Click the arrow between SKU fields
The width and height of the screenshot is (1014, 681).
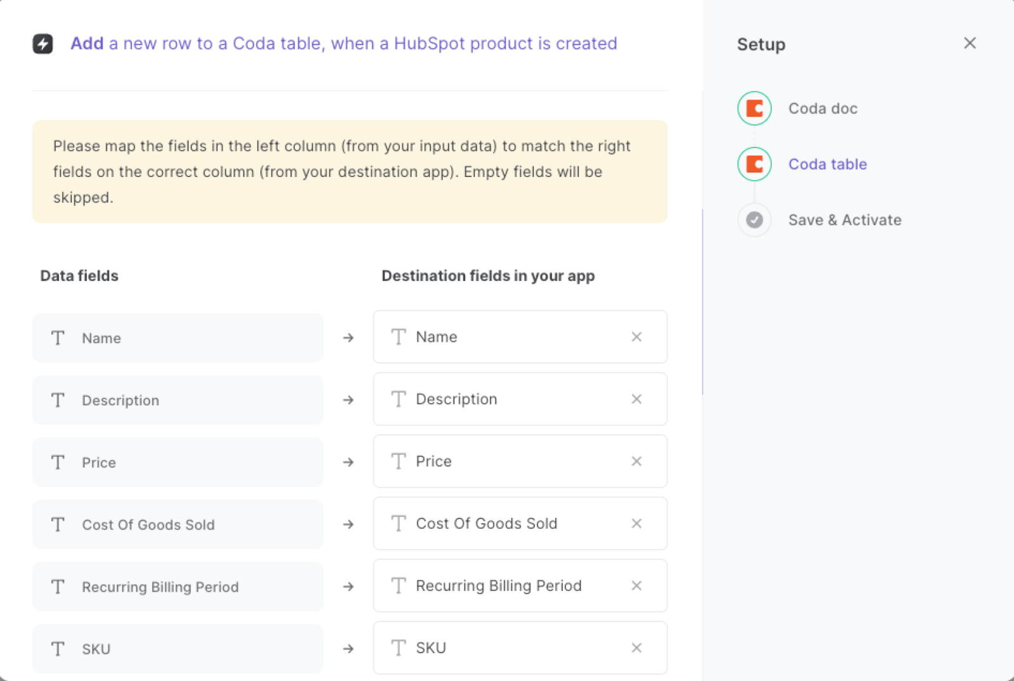[x=348, y=649]
